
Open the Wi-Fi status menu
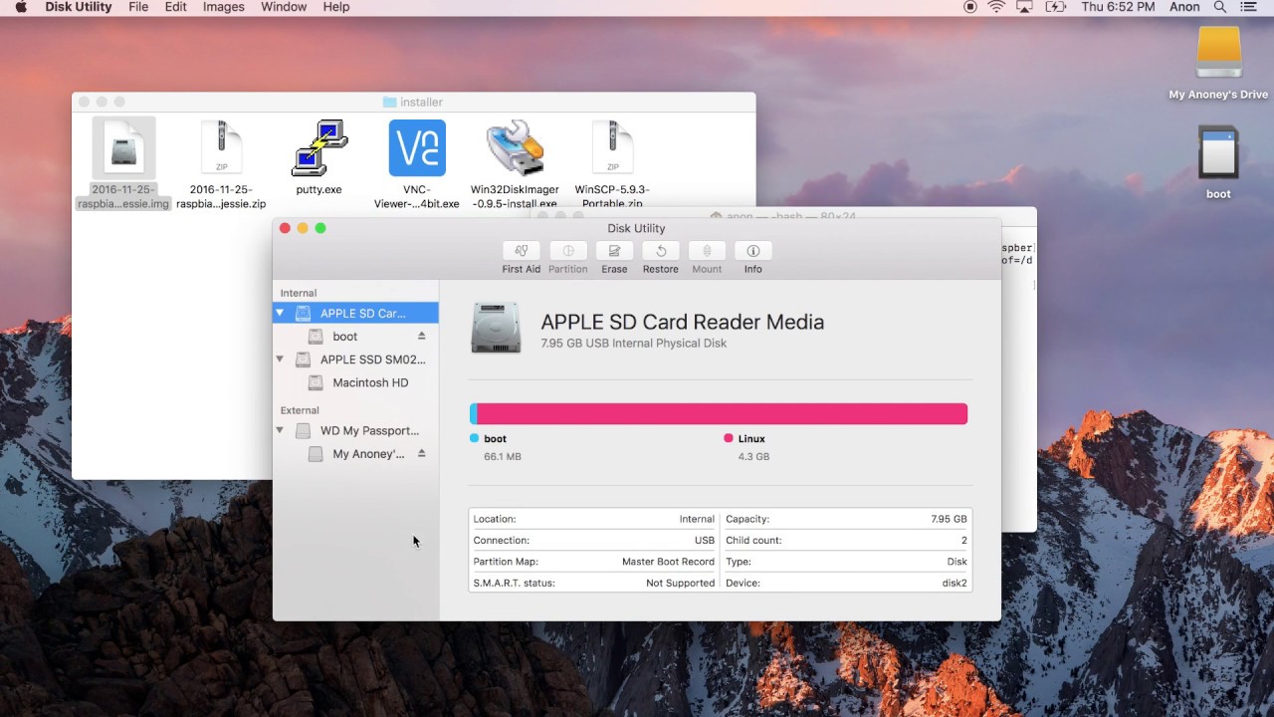[x=996, y=7]
